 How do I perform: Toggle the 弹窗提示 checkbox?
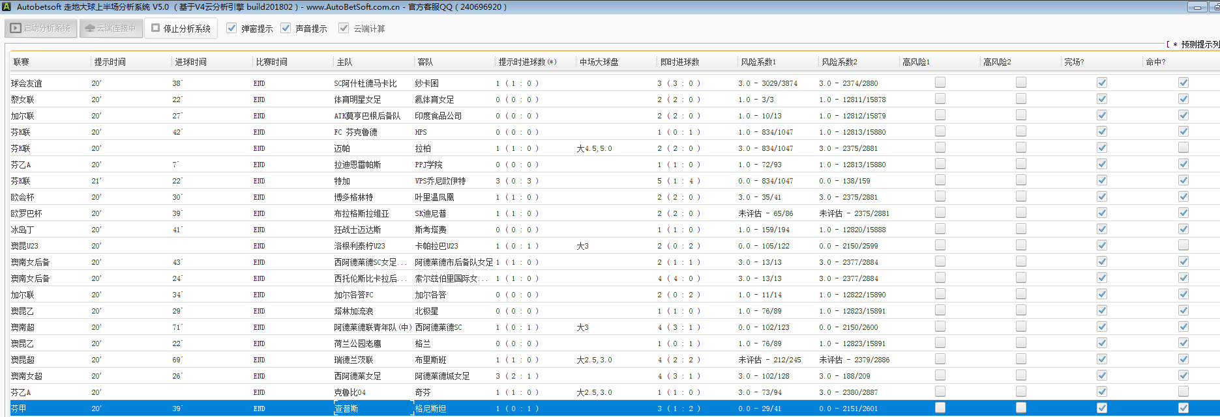(231, 29)
